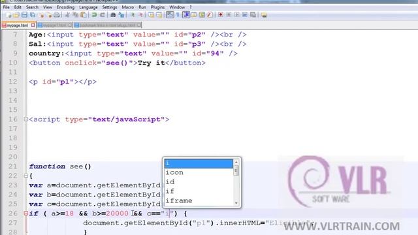Click the Close All documents toolbar icon

point(50,14)
